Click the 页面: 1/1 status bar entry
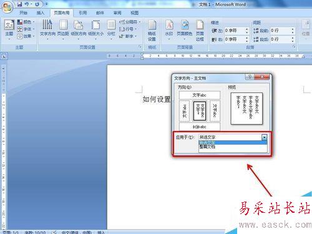The height and width of the screenshot is (234, 312). (x=11, y=232)
